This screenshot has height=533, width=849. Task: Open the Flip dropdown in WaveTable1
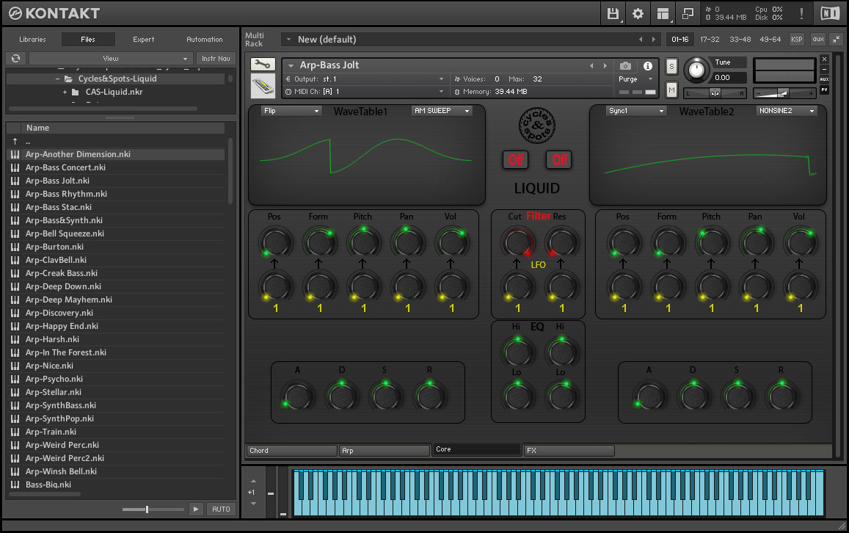pyautogui.click(x=291, y=111)
